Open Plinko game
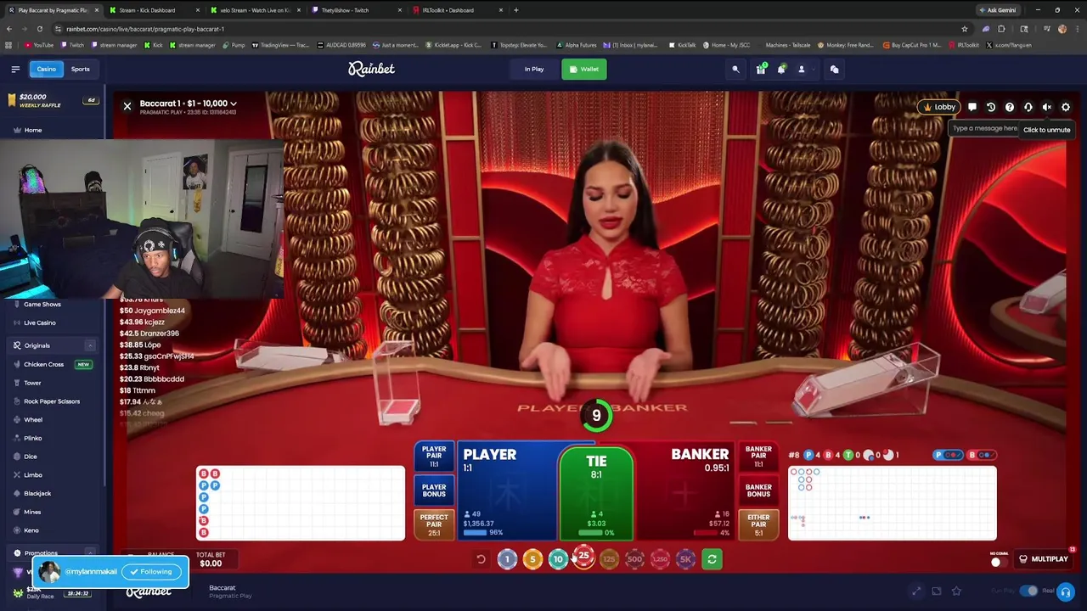Viewport: 1087px width, 611px height. pyautogui.click(x=33, y=438)
